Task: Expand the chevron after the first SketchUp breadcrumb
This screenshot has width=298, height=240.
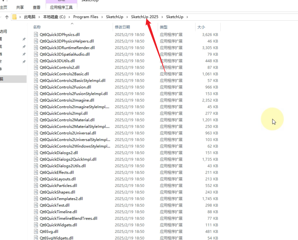Action: click(x=127, y=17)
